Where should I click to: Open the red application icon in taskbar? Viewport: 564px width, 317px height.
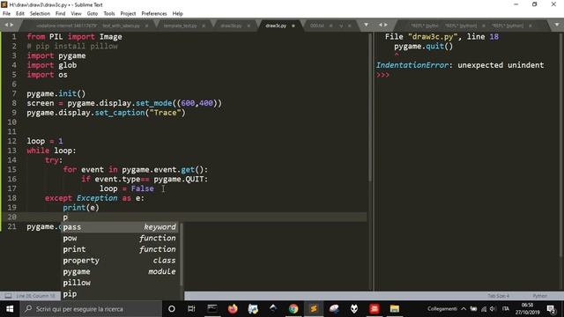tap(375, 309)
